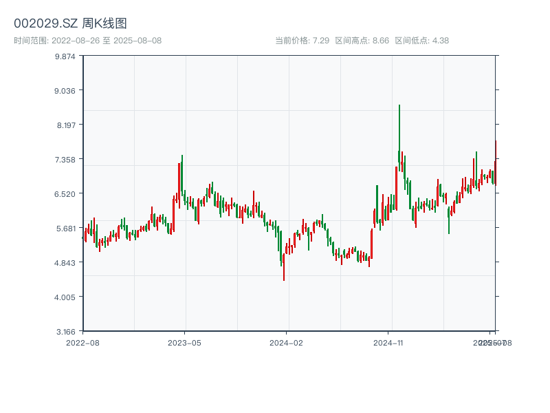Select the 2024-11 x-axis date label

pos(388,342)
